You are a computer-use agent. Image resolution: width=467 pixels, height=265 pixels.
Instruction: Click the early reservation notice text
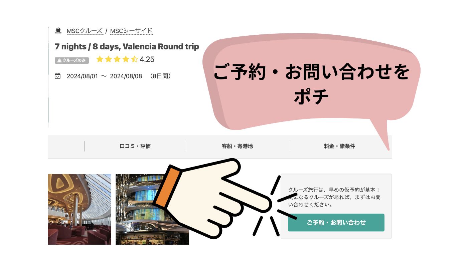[x=334, y=197]
